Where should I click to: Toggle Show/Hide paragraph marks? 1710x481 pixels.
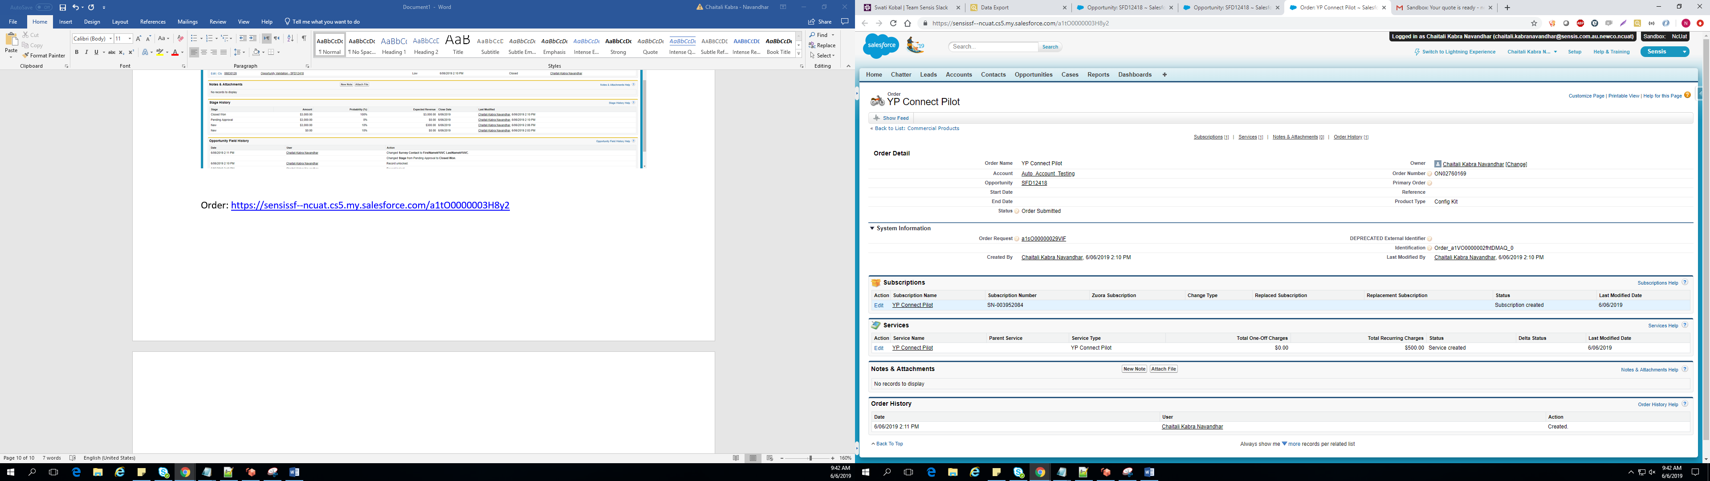tap(304, 39)
